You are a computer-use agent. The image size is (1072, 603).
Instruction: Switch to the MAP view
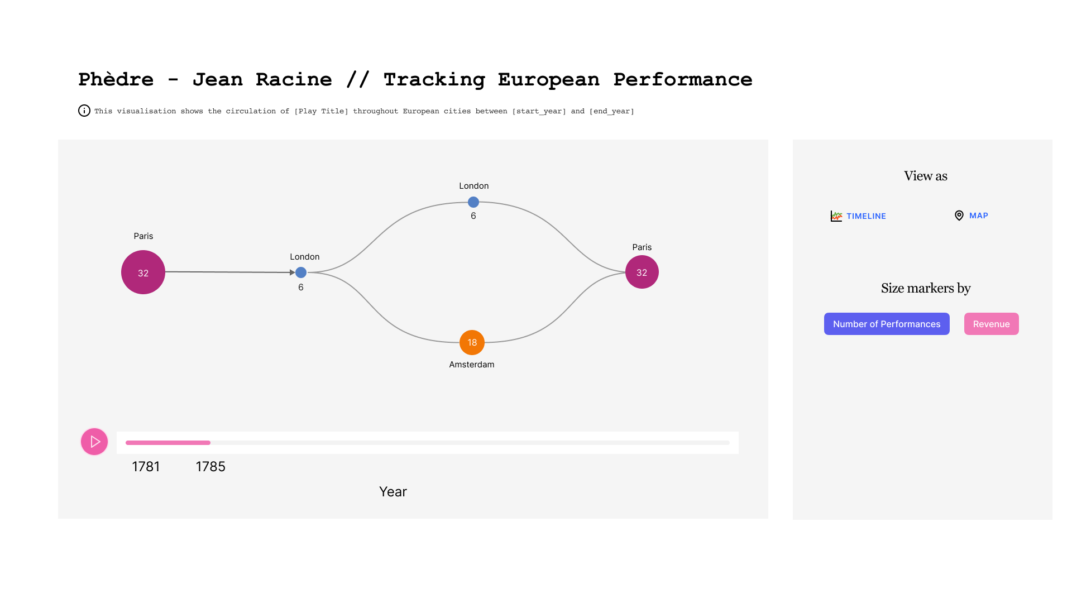[978, 216]
